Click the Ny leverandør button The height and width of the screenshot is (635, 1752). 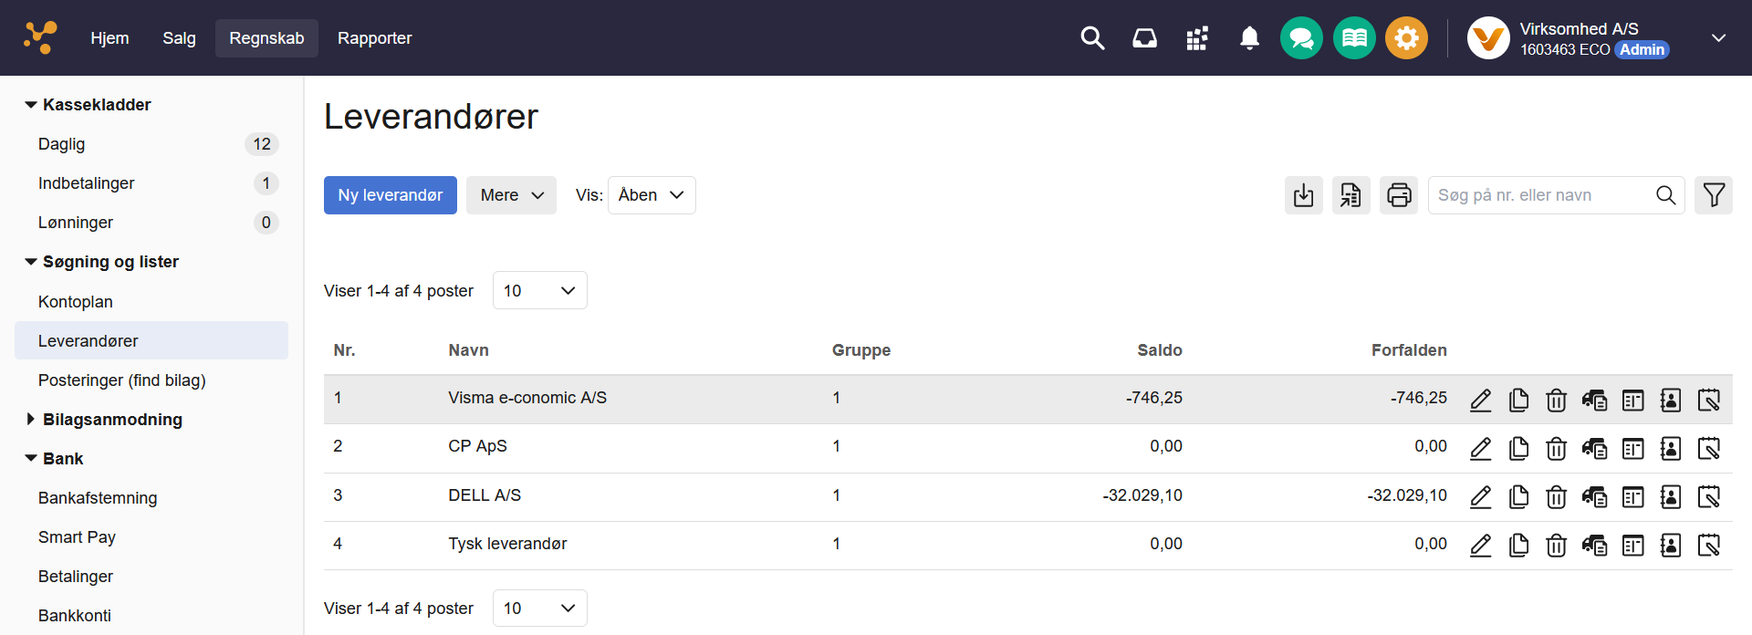click(x=390, y=195)
